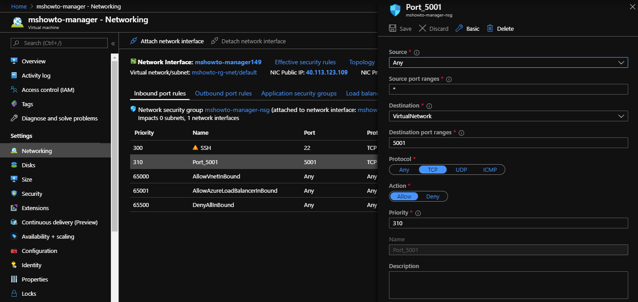Screen dimensions: 638x302
Task: Click the Save floppy disk icon
Action: (393, 29)
